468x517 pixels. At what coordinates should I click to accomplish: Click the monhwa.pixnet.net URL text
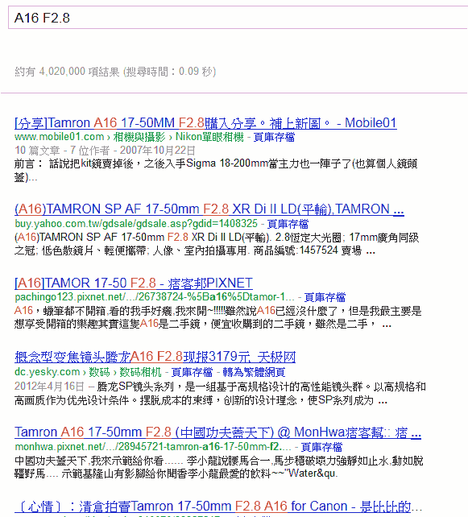coord(153,447)
